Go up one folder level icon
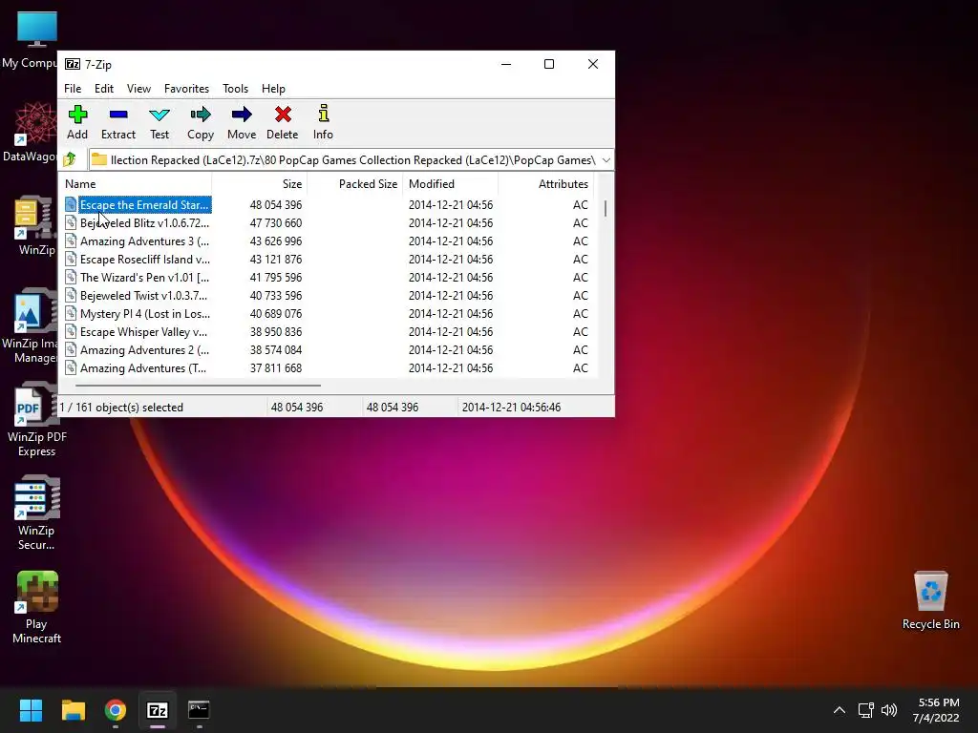The height and width of the screenshot is (733, 978). tap(70, 159)
